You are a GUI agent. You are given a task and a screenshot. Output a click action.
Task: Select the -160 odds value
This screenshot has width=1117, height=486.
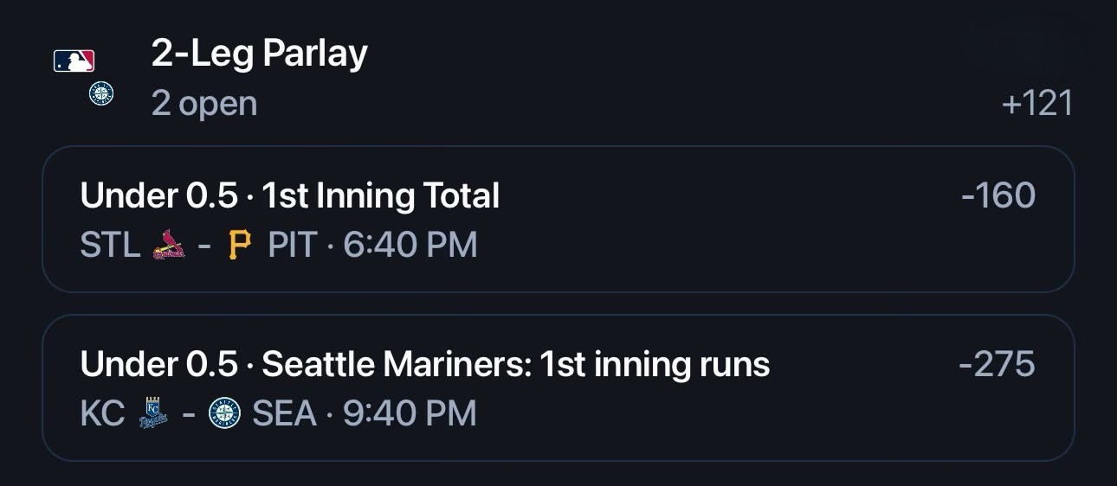click(x=998, y=195)
